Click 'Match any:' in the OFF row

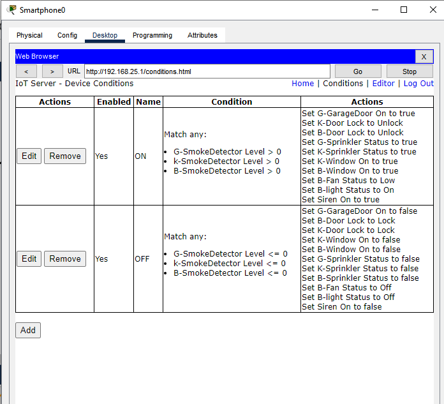tap(185, 237)
